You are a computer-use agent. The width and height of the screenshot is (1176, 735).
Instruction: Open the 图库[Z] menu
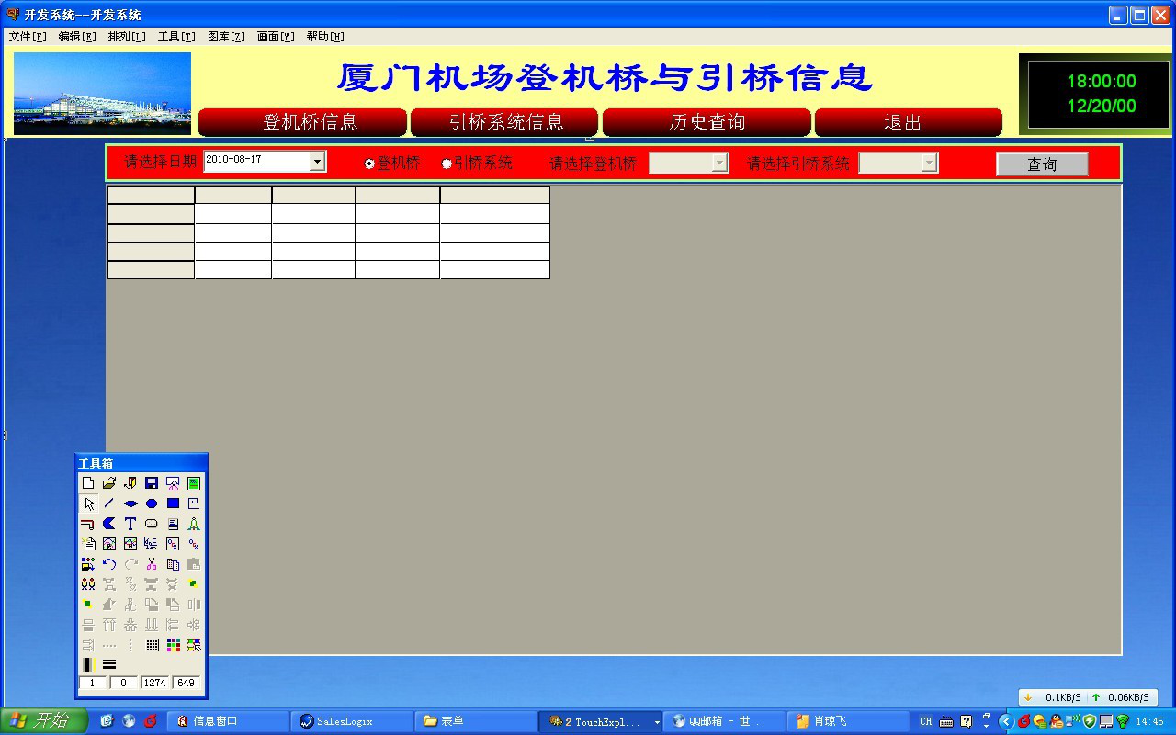pos(225,37)
